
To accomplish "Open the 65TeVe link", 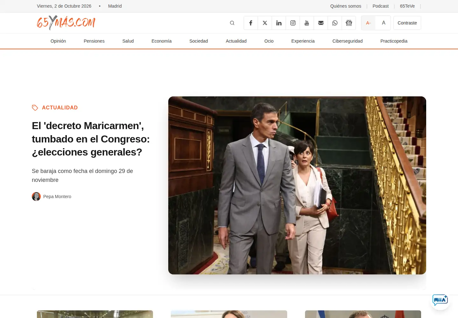I will pos(407,6).
